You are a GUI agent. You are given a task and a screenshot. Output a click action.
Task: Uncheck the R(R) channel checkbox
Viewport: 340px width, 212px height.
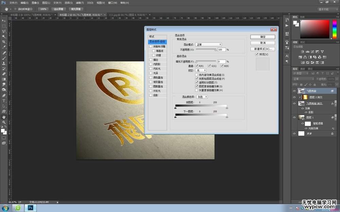click(x=197, y=66)
